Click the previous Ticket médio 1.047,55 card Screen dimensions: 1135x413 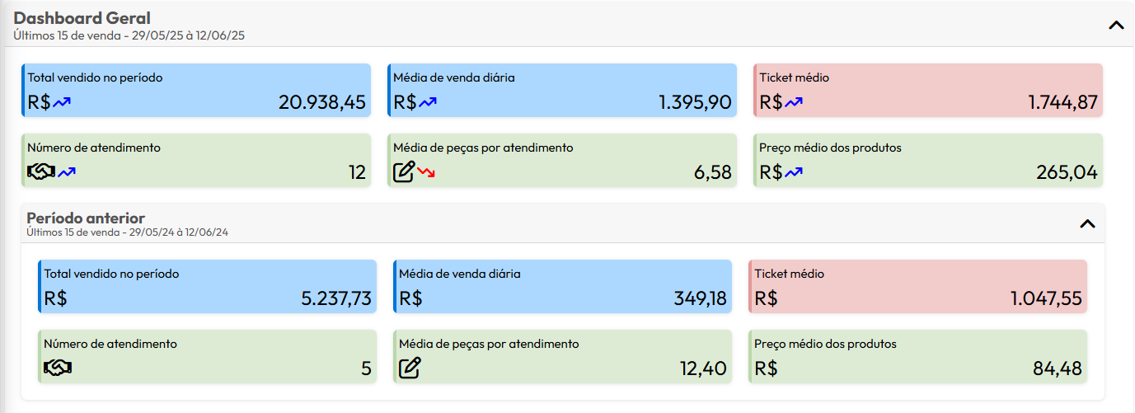click(x=917, y=286)
